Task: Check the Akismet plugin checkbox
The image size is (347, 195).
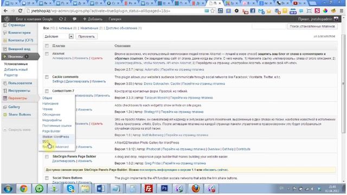Action: point(47,54)
